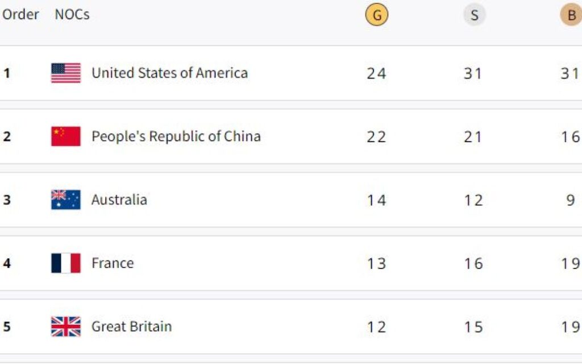Select the France country name
The height and width of the screenshot is (364, 582).
click(113, 263)
